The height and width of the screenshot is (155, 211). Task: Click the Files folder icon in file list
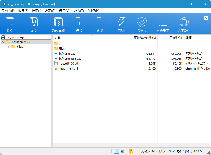point(56,48)
